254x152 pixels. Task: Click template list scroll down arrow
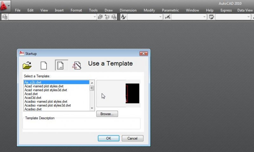[x=92, y=108]
